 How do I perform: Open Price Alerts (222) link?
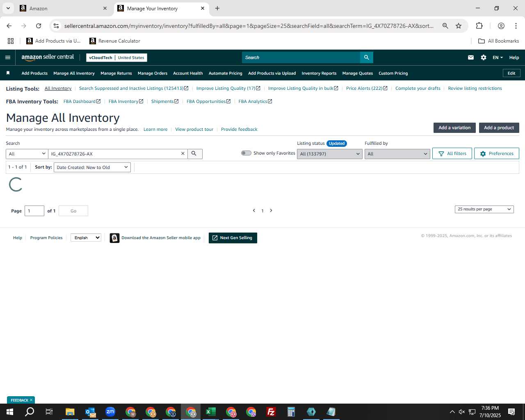pos(366,88)
